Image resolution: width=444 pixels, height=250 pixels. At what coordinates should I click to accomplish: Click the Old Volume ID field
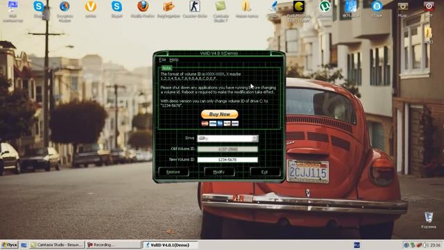pyautogui.click(x=228, y=149)
